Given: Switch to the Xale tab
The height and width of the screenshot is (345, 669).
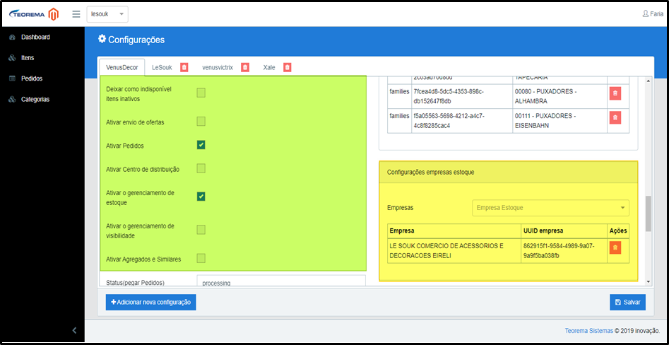Looking at the screenshot, I should [269, 67].
